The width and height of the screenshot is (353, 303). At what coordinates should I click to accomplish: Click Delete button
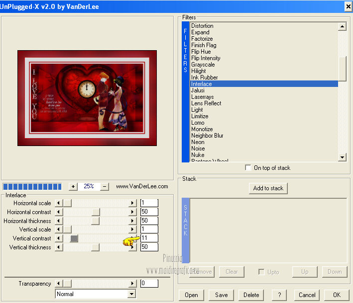[x=251, y=295]
